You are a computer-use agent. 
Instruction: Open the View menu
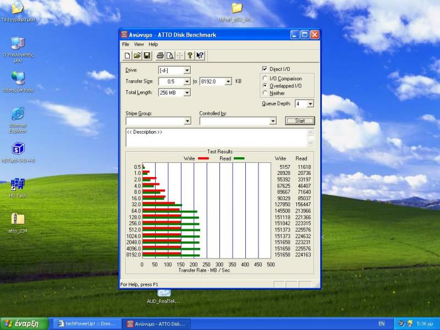pos(139,45)
